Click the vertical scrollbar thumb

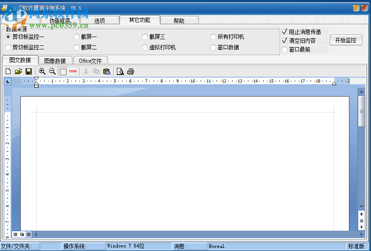(x=361, y=111)
